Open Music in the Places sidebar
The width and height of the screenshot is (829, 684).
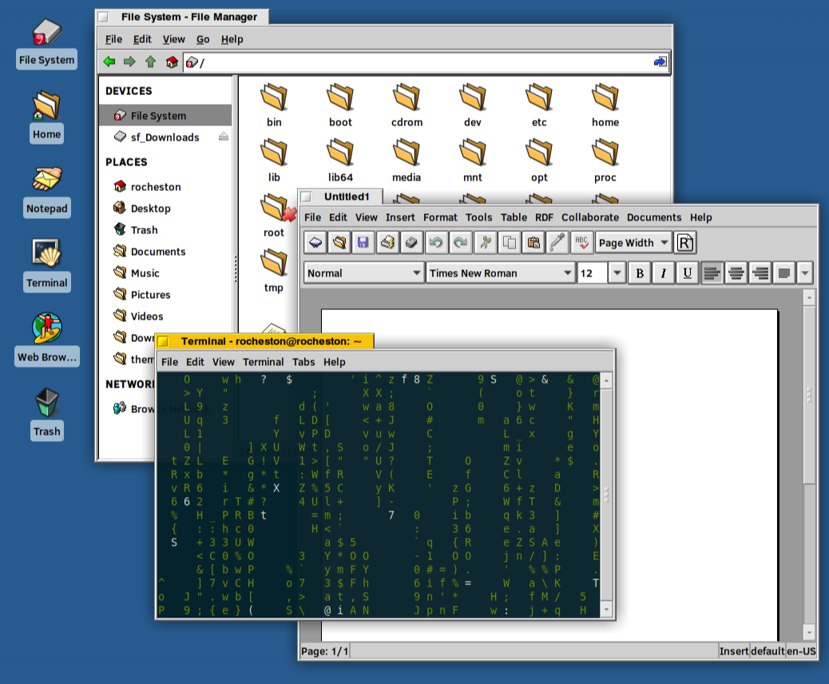(145, 273)
